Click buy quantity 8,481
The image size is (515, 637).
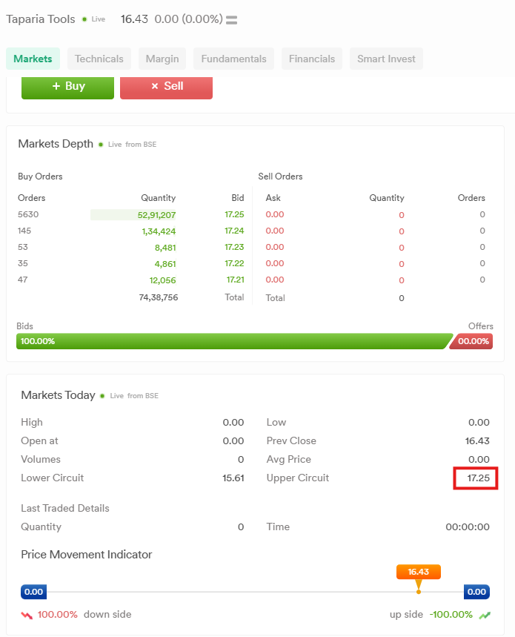tap(165, 248)
